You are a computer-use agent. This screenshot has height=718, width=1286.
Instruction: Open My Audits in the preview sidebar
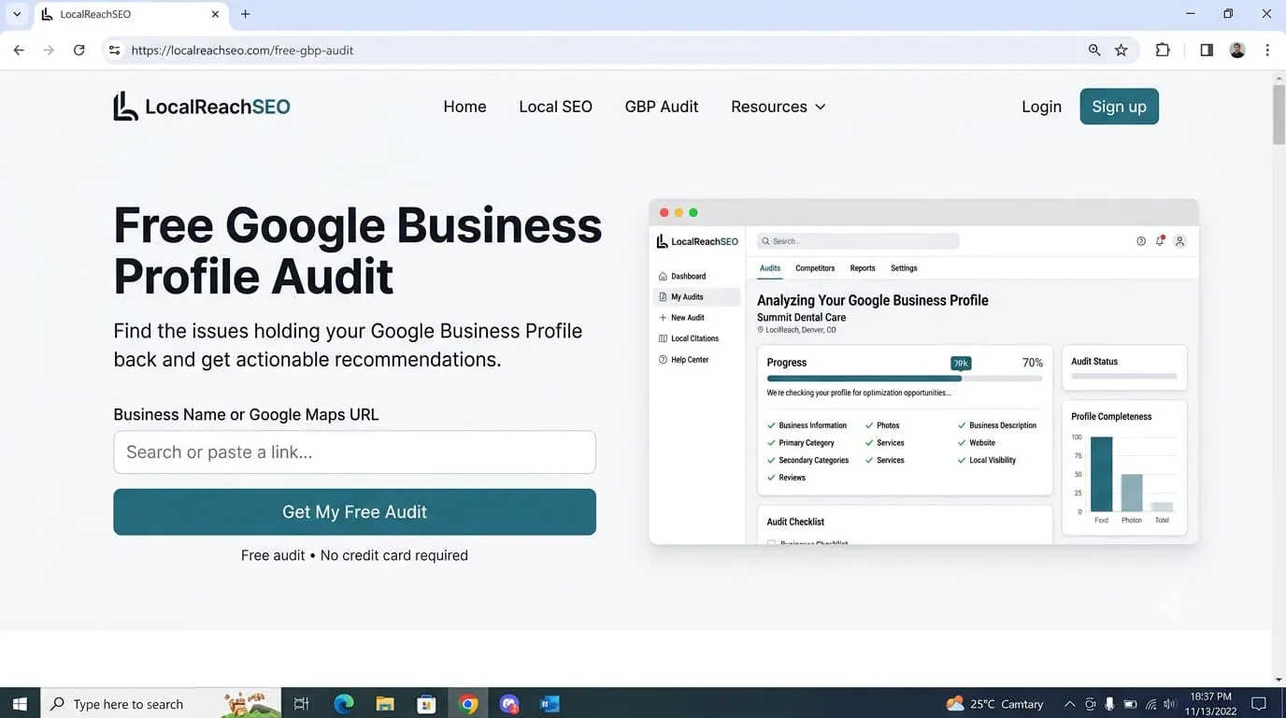point(696,297)
